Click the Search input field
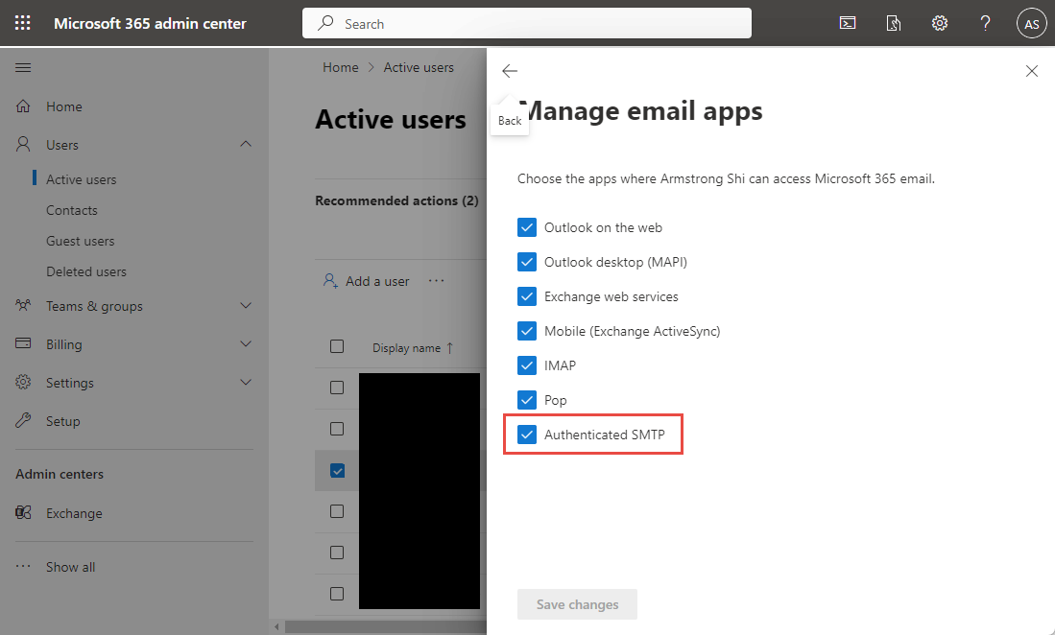Image resolution: width=1055 pixels, height=635 pixels. point(527,24)
